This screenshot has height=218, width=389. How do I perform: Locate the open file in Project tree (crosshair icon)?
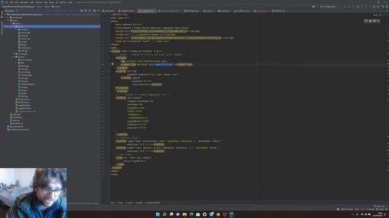81,11
